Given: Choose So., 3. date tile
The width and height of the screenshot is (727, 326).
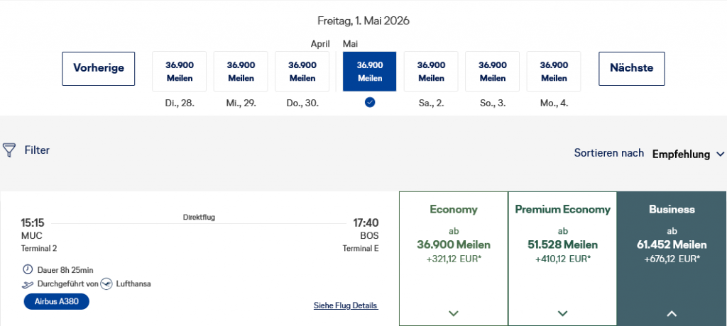Looking at the screenshot, I should click(492, 72).
